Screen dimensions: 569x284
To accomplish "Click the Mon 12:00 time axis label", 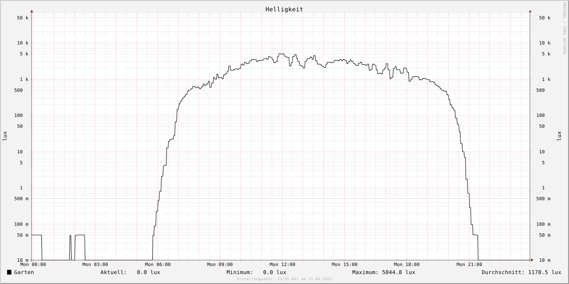I will pyautogui.click(x=283, y=265).
